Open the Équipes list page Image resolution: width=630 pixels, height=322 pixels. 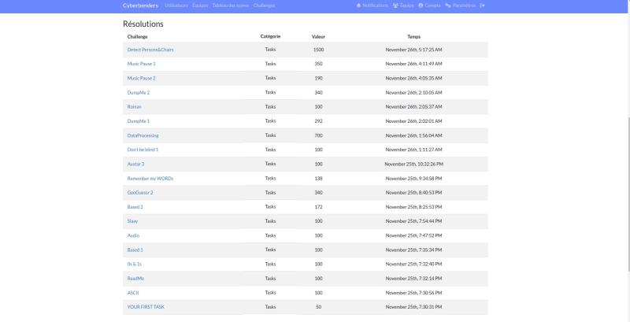click(x=200, y=6)
